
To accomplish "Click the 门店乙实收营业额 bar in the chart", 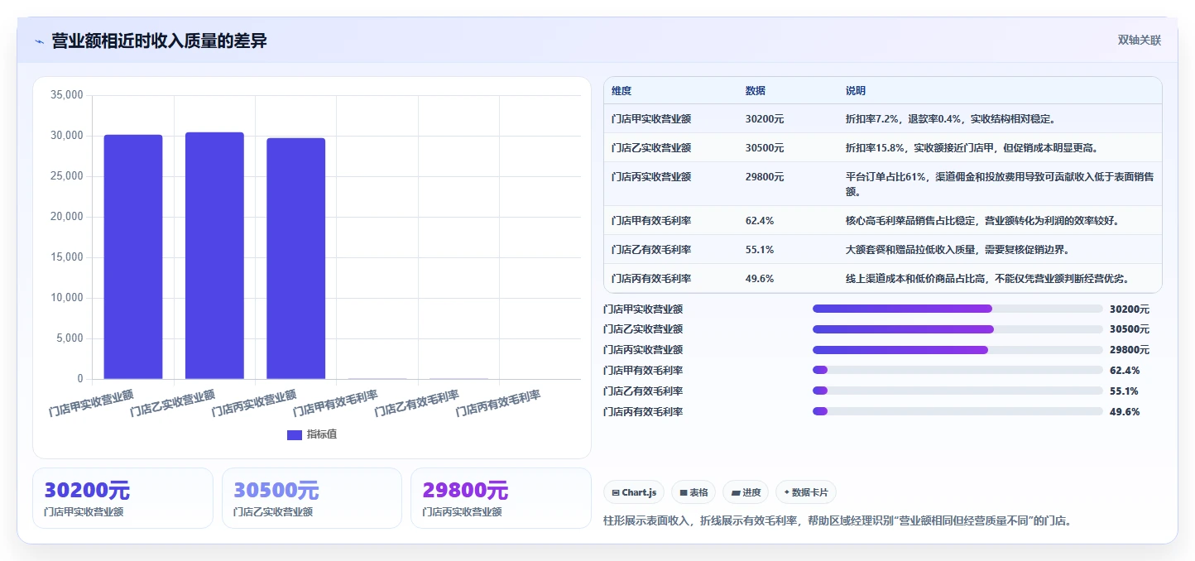I will (x=214, y=256).
